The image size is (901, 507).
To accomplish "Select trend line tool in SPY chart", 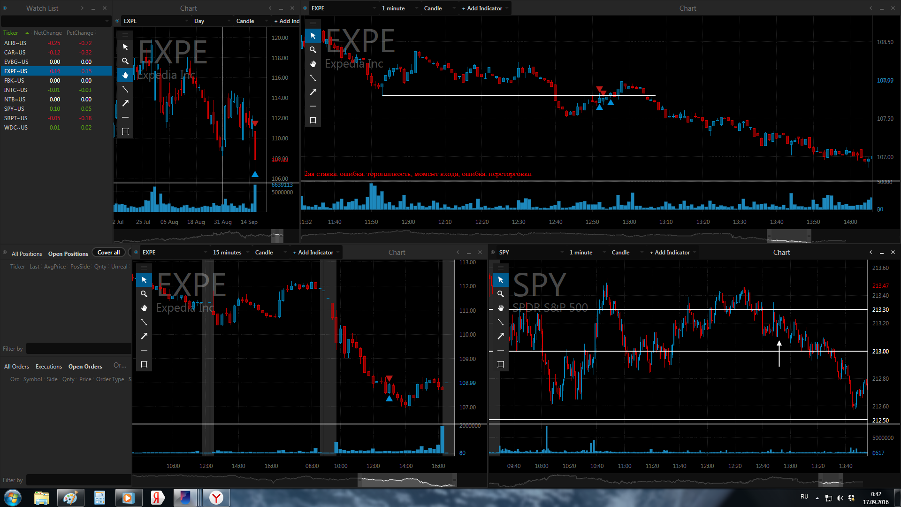I will coord(501,322).
